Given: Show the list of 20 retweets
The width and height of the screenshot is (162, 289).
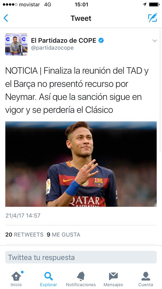Looking at the screenshot, I should coord(24,235).
